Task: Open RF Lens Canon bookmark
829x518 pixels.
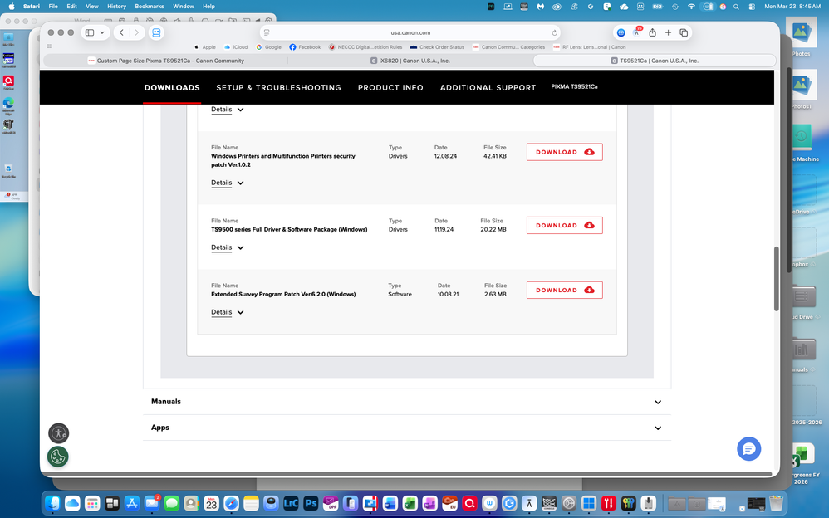Action: click(590, 47)
